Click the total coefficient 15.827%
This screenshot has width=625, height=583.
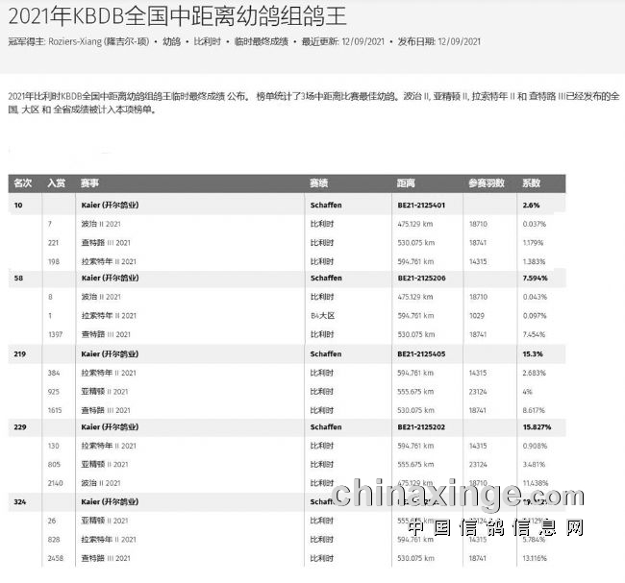[x=537, y=426]
